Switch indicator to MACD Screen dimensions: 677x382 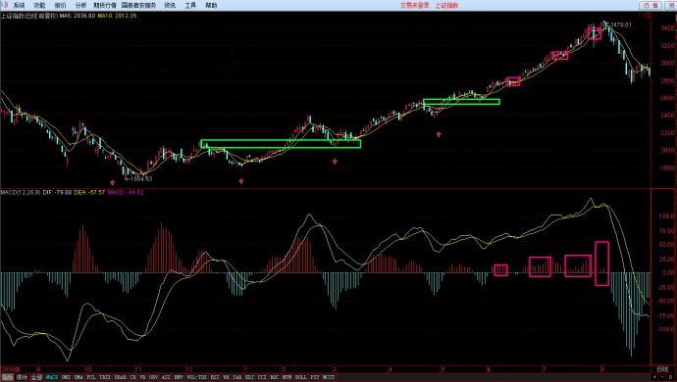click(x=52, y=377)
